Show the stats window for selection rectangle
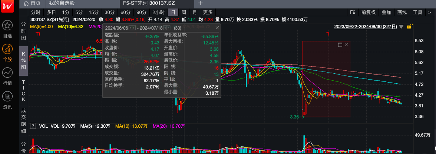Image resolution: width=436 pixels, height=154 pixels. (x=340, y=45)
